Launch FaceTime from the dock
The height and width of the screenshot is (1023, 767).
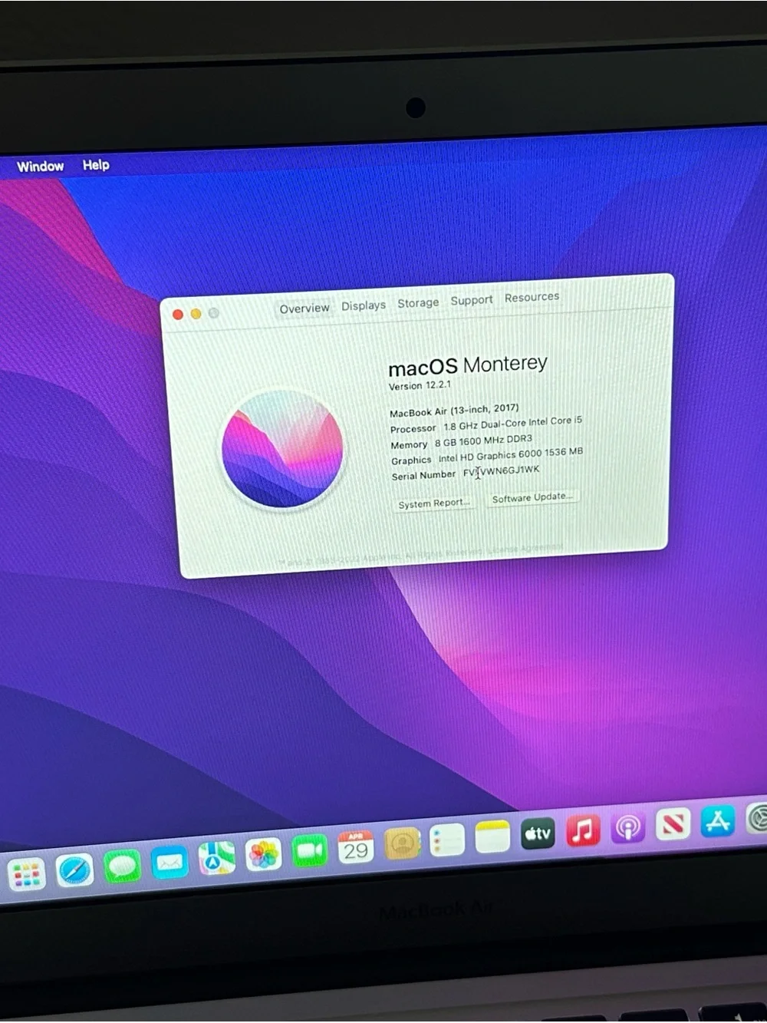point(310,851)
